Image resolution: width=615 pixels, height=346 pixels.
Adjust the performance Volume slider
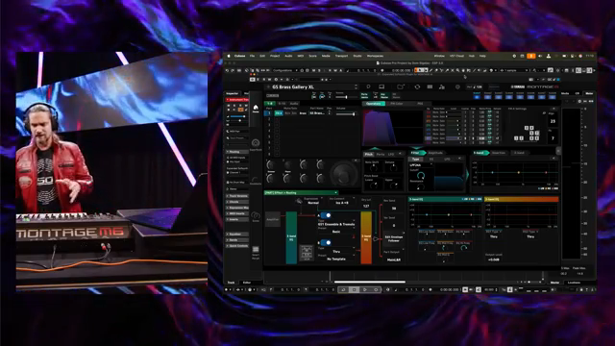click(x=346, y=96)
